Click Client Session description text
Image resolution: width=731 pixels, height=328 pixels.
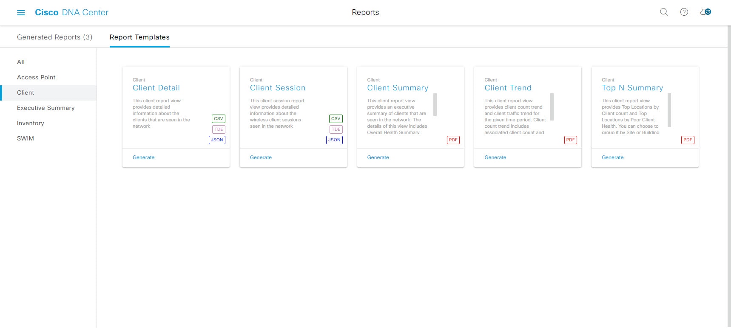277,113
